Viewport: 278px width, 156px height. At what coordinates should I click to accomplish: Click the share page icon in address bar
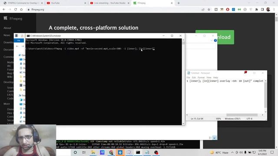tap(203, 10)
